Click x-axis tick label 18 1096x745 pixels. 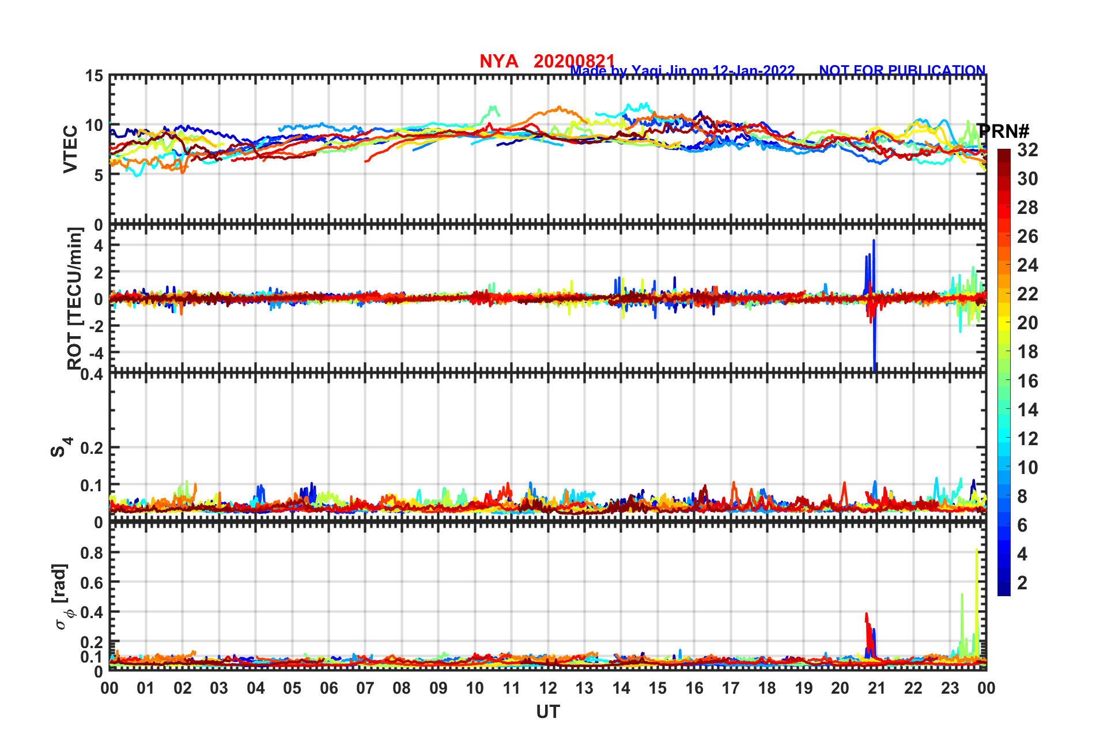767,688
